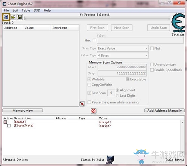Click the address table scrollbar up arrow
Viewport: 187px width, 166px height.
coord(183,123)
